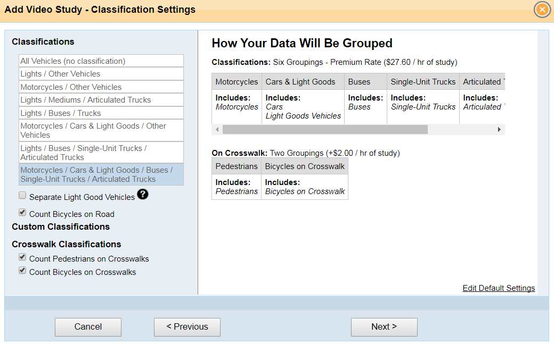Click the Next button

384,327
